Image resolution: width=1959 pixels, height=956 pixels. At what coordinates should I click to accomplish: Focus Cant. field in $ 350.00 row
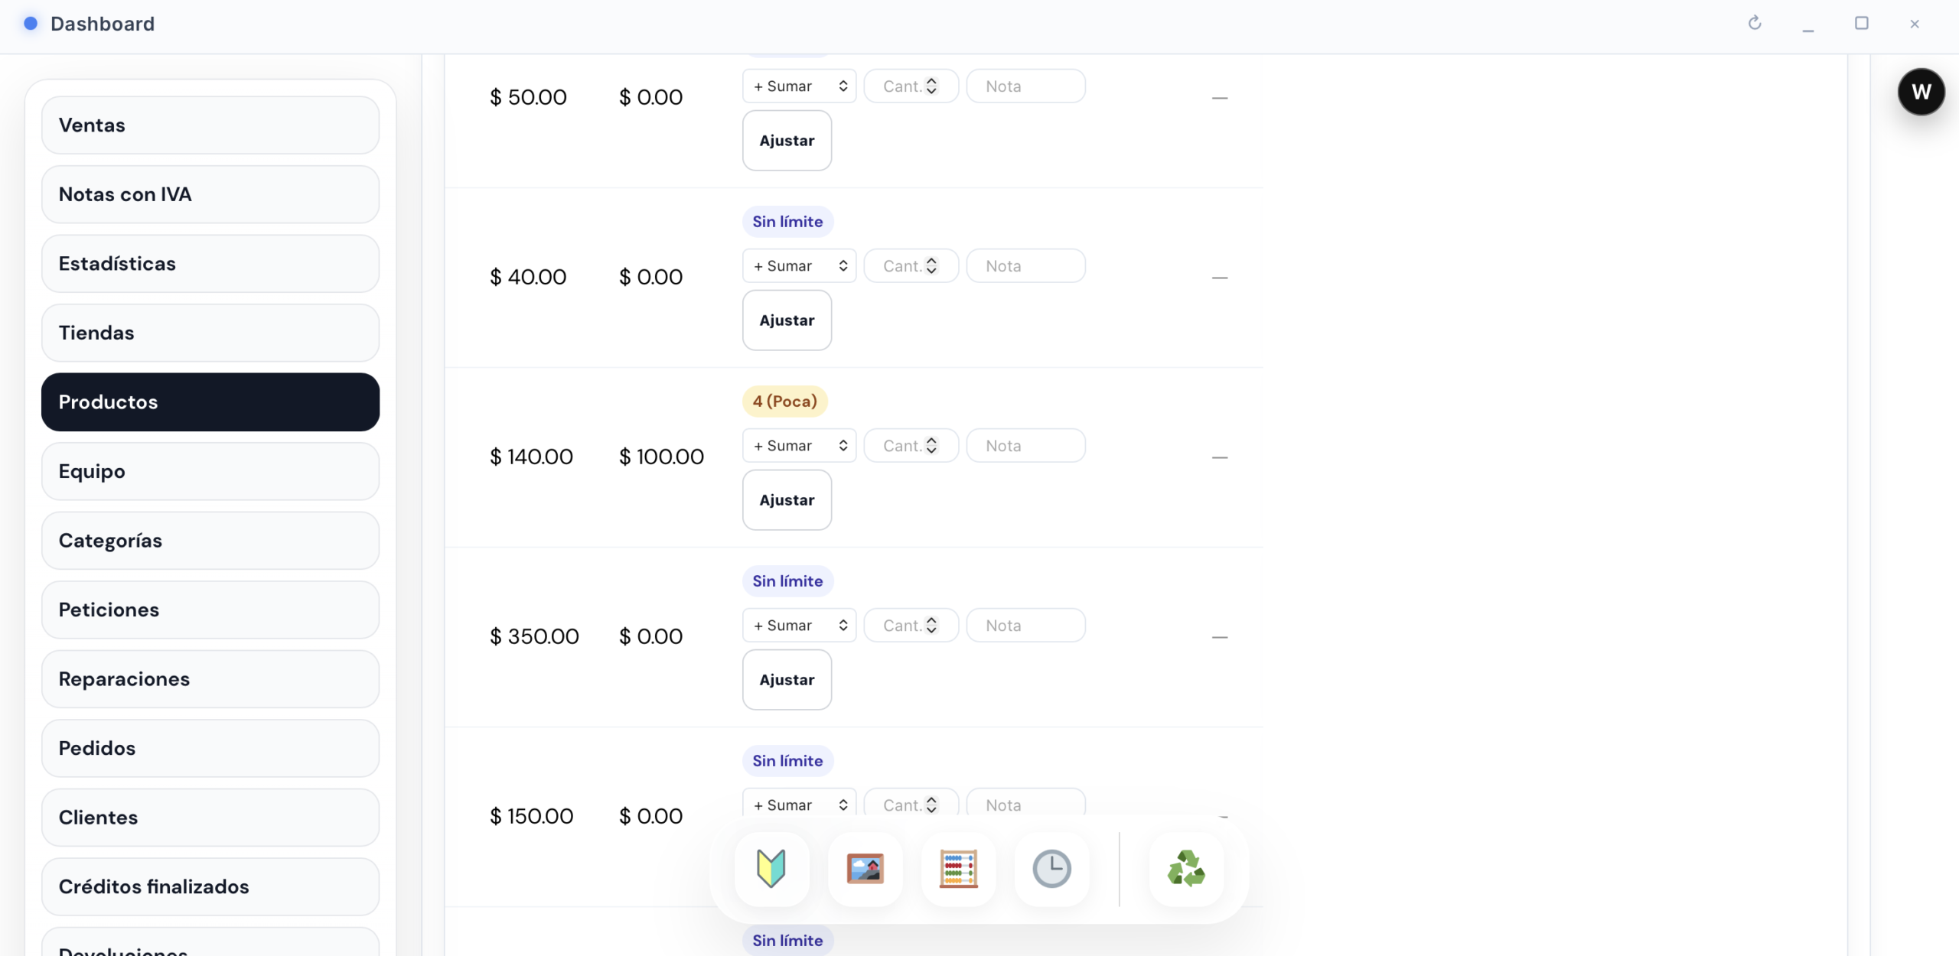(x=911, y=626)
